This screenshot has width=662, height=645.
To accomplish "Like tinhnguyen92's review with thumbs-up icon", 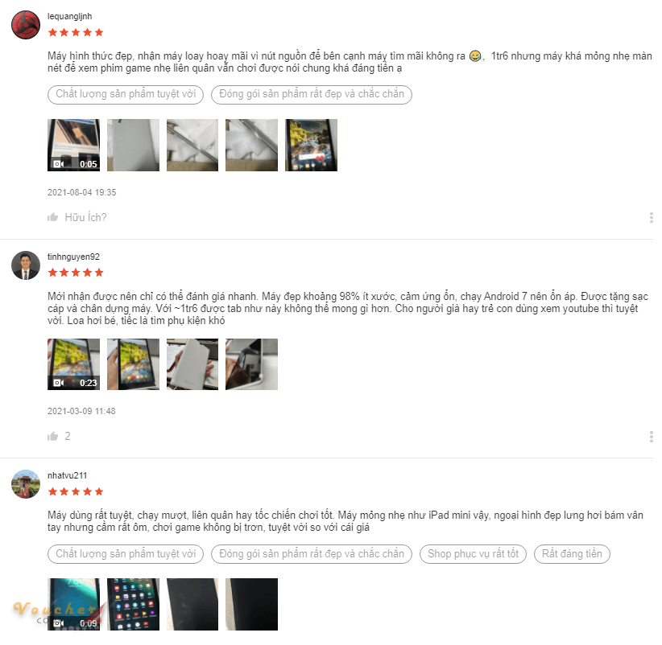I will [53, 437].
